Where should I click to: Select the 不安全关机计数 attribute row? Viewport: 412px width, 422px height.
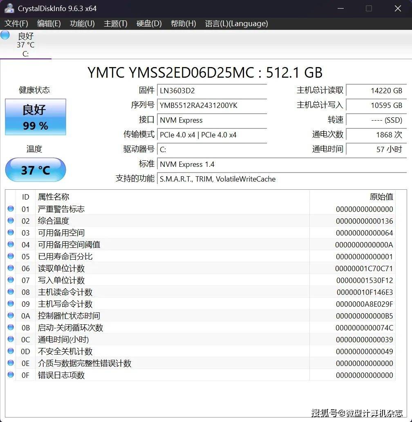(x=200, y=351)
